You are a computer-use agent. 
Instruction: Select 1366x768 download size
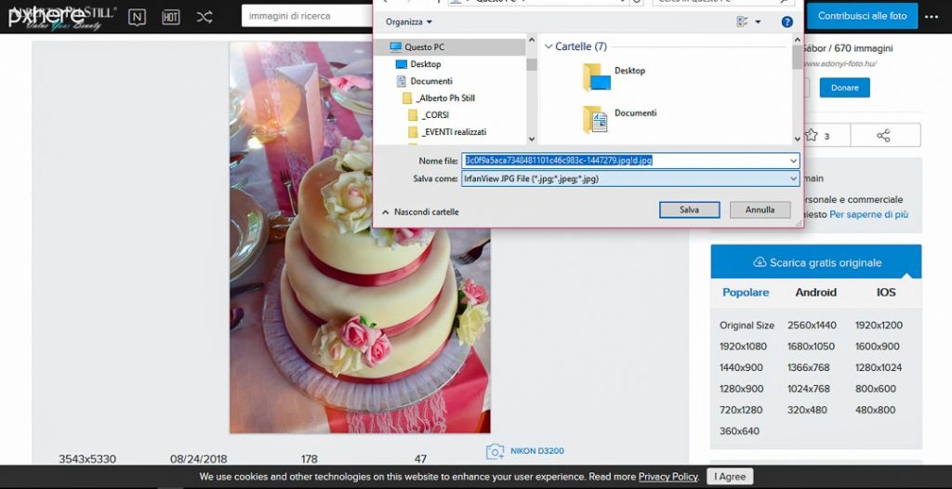tap(810, 368)
